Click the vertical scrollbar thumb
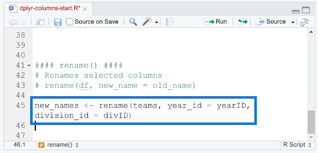This screenshot has width=318, height=153. click(311, 122)
